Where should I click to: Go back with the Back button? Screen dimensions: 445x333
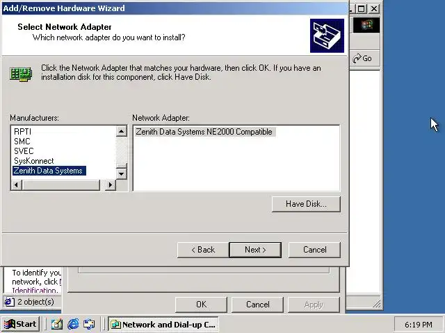[x=203, y=250]
